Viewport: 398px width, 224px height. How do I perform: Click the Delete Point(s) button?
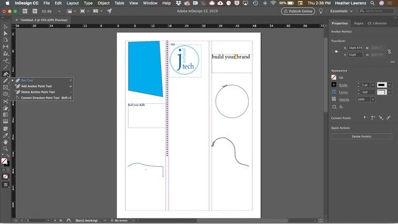[361, 136]
